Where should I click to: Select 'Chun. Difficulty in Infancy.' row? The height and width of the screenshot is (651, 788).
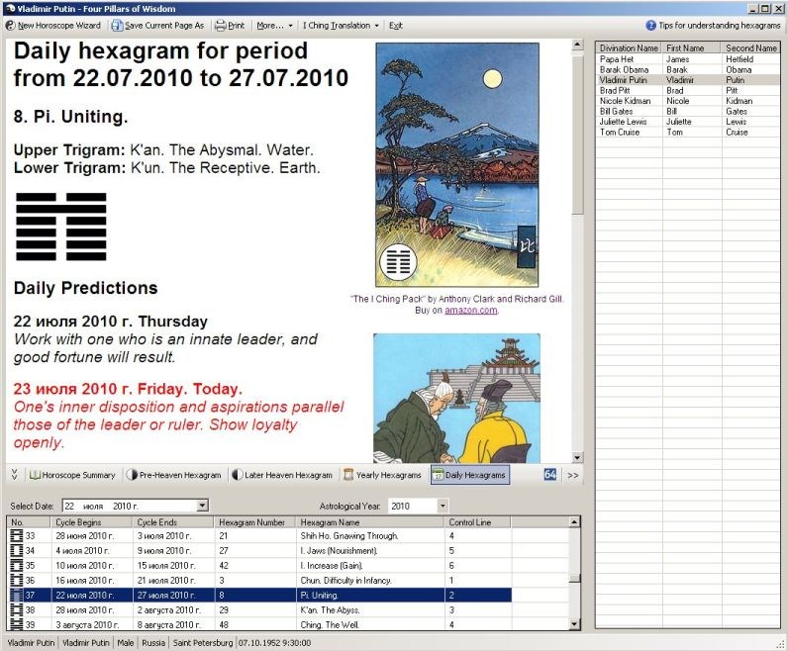coord(259,580)
